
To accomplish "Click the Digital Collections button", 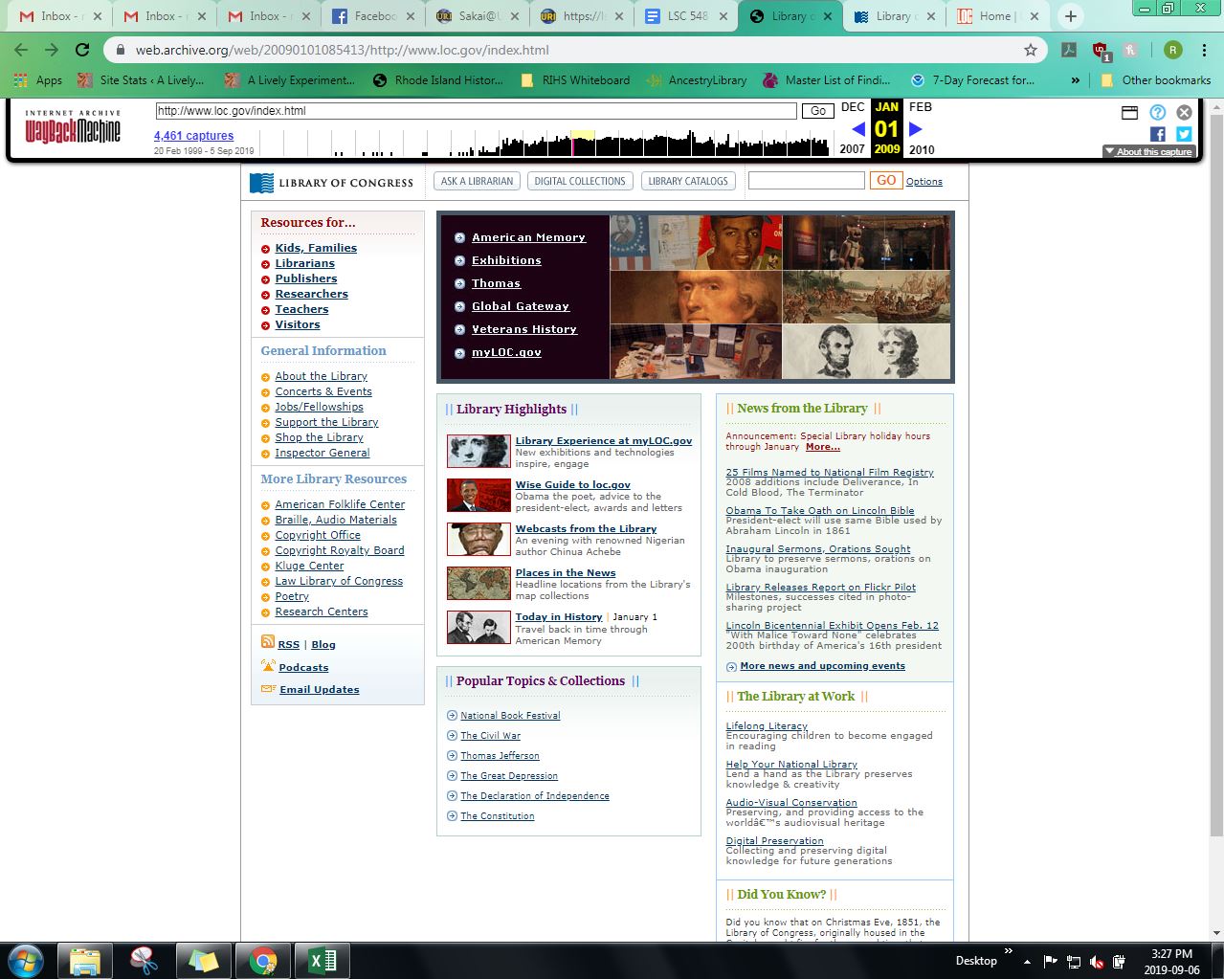I will tap(580, 181).
